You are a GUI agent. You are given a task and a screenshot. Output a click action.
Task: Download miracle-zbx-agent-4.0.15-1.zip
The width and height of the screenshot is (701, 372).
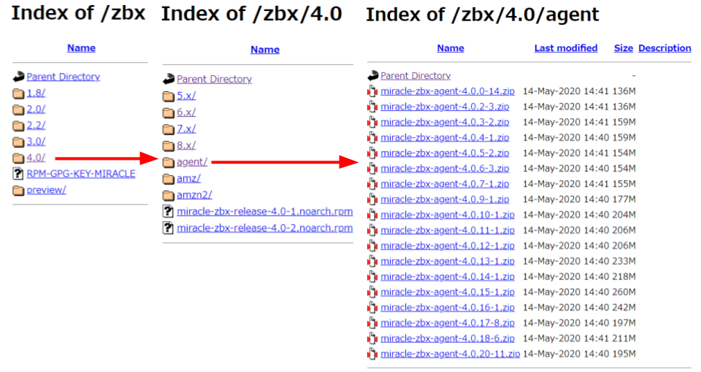pyautogui.click(x=448, y=292)
